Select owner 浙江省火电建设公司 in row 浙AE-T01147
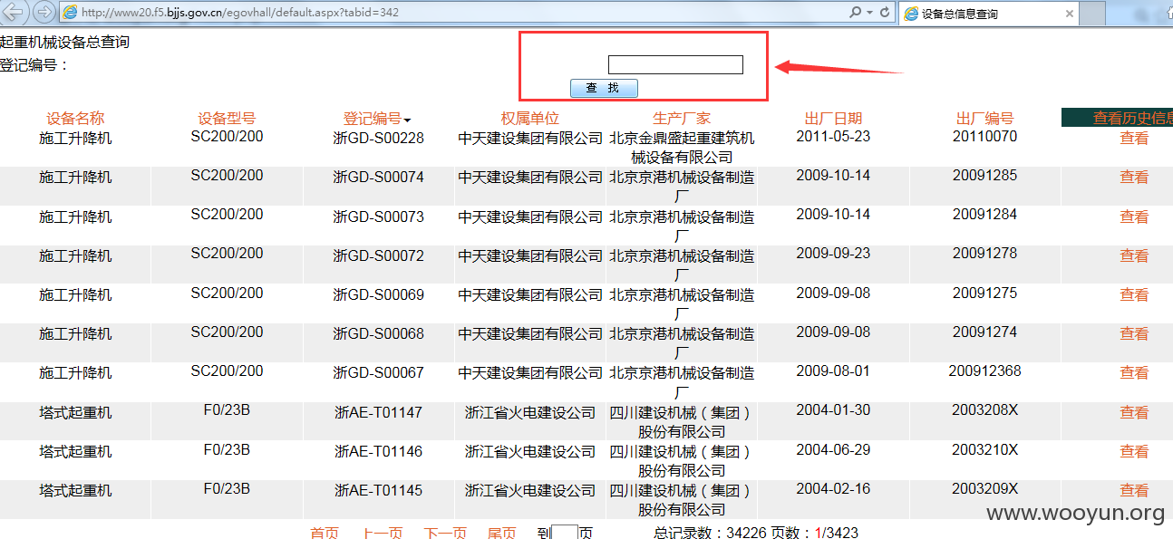 (530, 413)
